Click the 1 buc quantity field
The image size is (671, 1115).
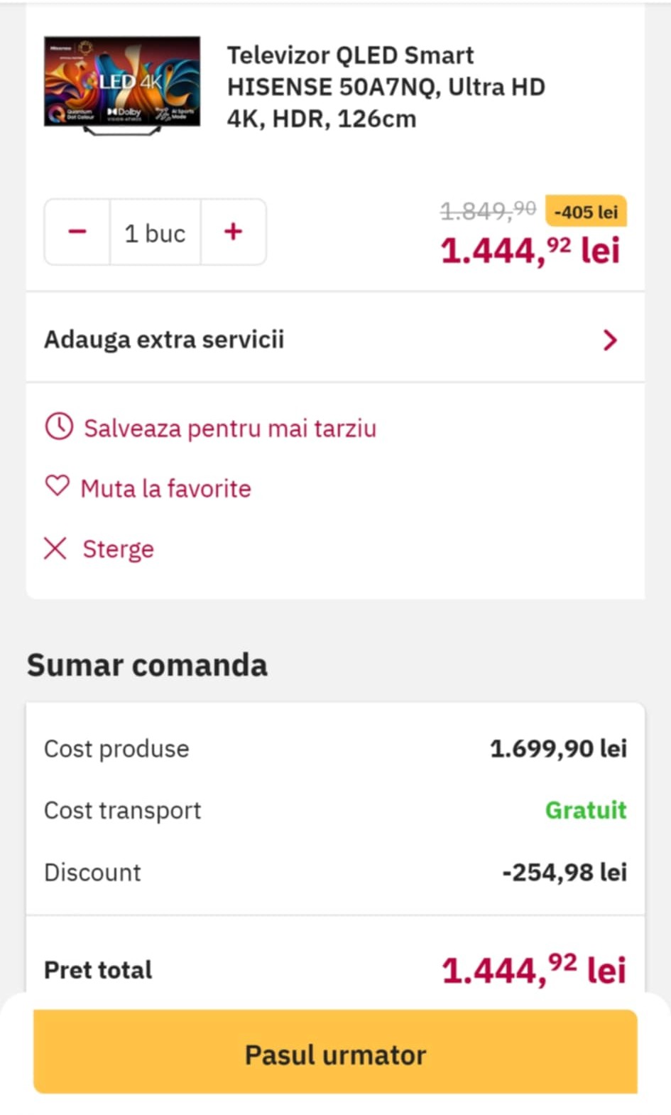(x=155, y=233)
